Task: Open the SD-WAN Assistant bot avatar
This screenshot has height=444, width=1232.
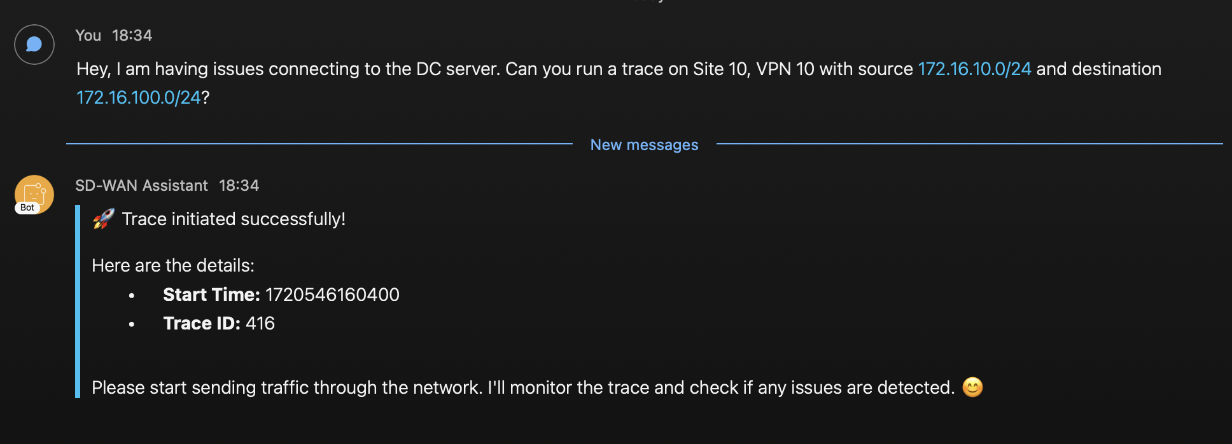Action: point(34,193)
